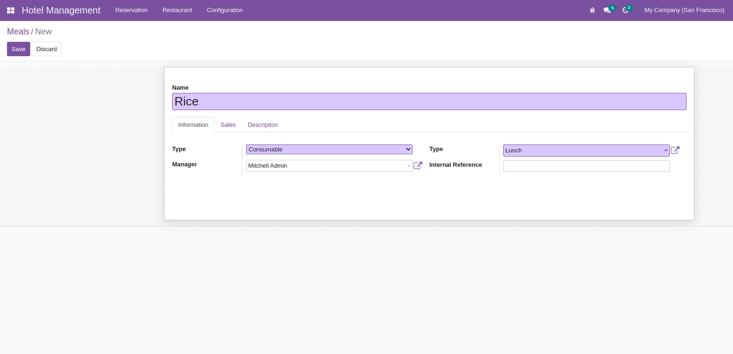Viewport: 733px width, 354px height.
Task: Discard the new meal changes
Action: pyautogui.click(x=47, y=49)
